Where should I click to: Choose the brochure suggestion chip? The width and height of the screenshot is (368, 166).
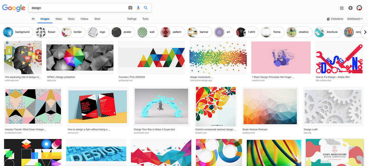(x=328, y=32)
